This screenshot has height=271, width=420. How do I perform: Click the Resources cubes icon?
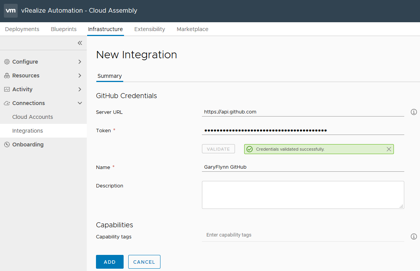(x=7, y=76)
